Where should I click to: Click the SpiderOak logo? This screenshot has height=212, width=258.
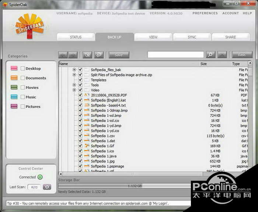(30, 26)
